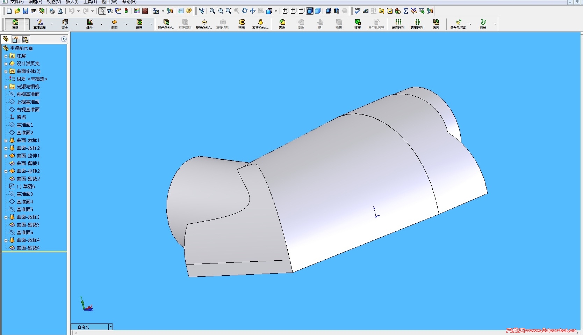Click the 拔模 (Draft) tool
The width and height of the screenshot is (583, 335).
[358, 24]
